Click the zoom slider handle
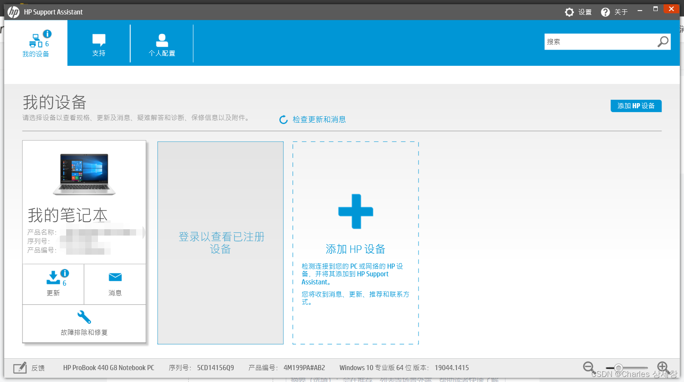This screenshot has height=382, width=684. point(619,368)
